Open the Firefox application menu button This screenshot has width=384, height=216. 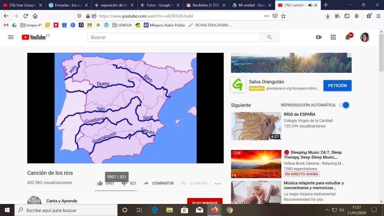[378, 16]
